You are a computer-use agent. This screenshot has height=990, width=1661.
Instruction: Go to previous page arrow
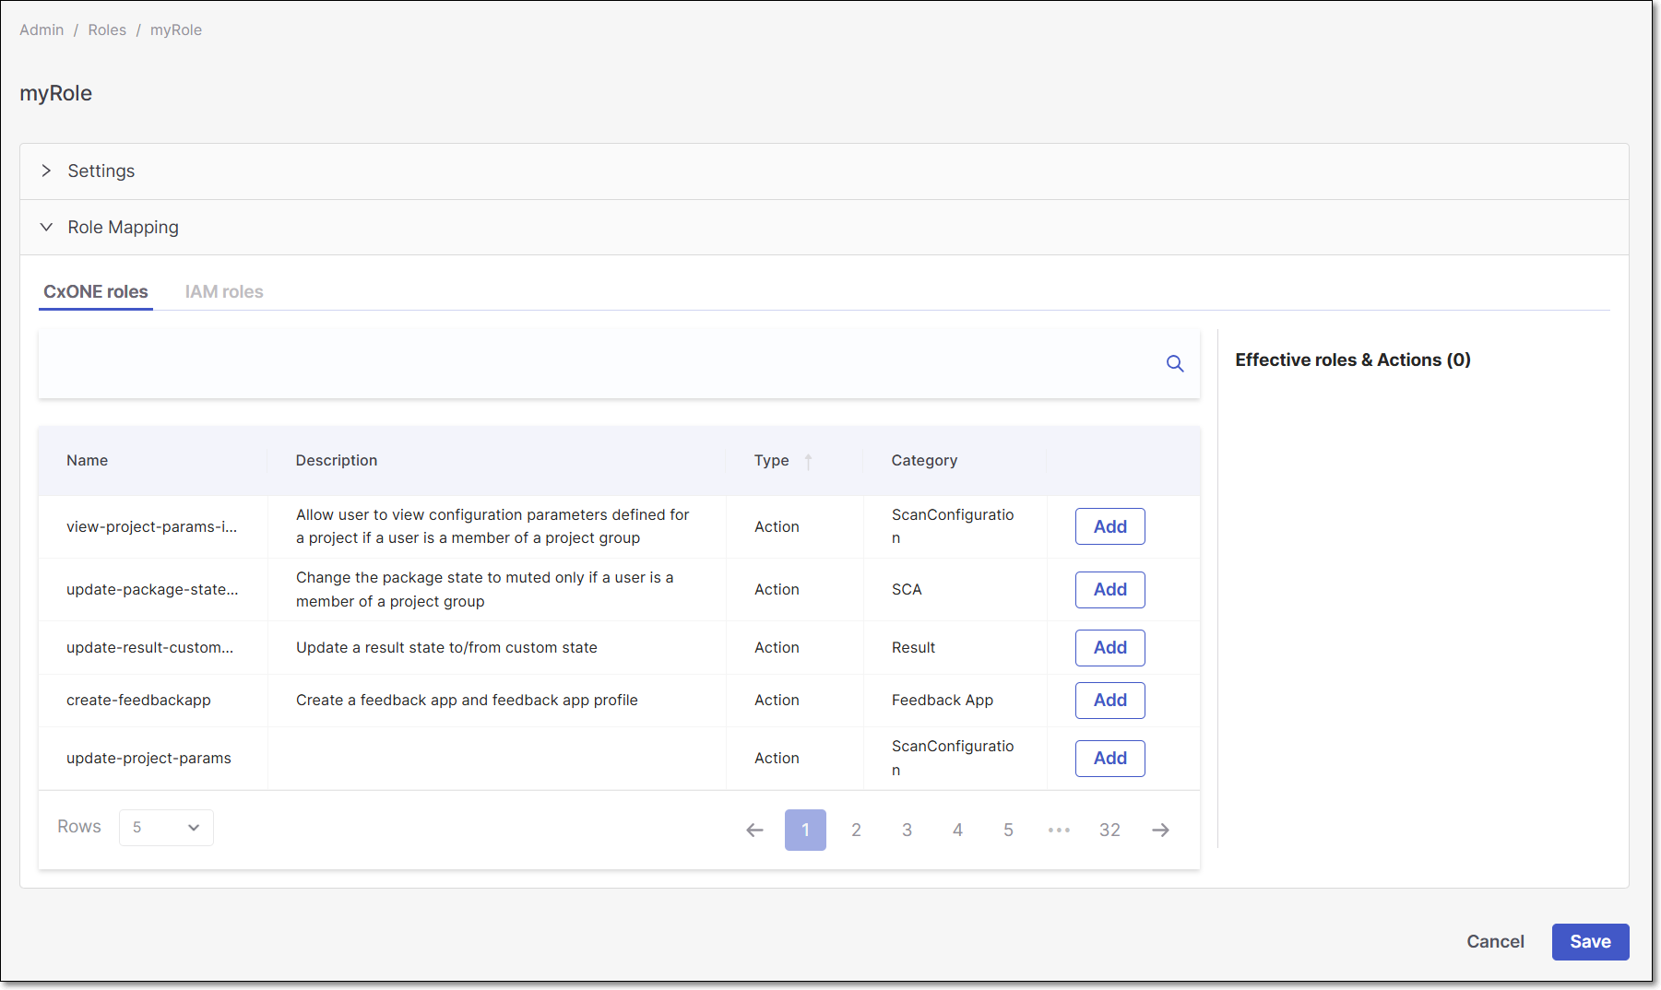point(754,831)
